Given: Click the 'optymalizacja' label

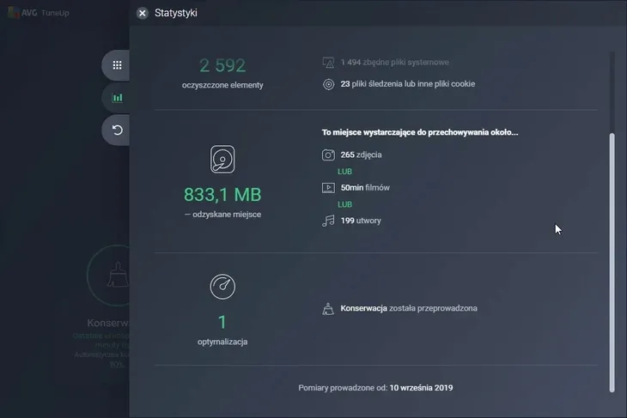Looking at the screenshot, I should 222,342.
